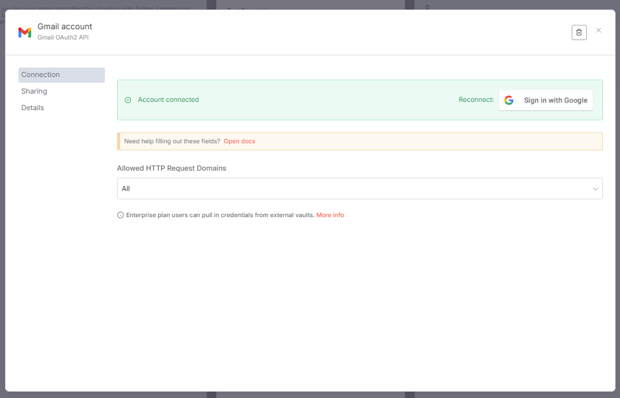Click the Gmail OAuth2 API subtitle
Image resolution: width=620 pixels, height=398 pixels.
click(x=63, y=38)
